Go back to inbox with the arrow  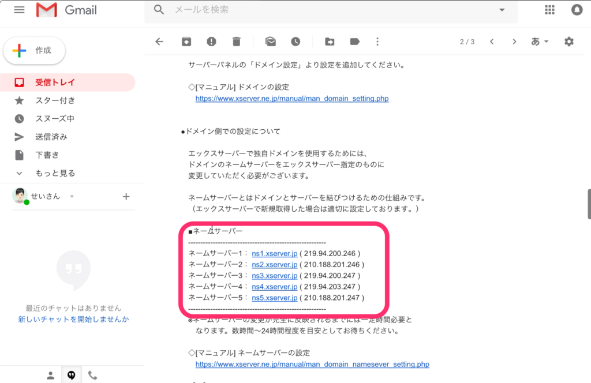pyautogui.click(x=160, y=42)
